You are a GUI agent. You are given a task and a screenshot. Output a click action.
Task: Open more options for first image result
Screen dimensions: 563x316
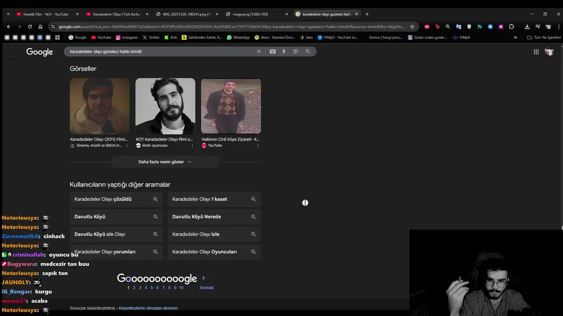(x=127, y=145)
